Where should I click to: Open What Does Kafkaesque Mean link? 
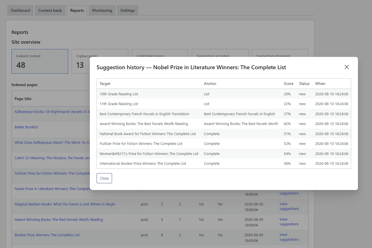point(52,142)
